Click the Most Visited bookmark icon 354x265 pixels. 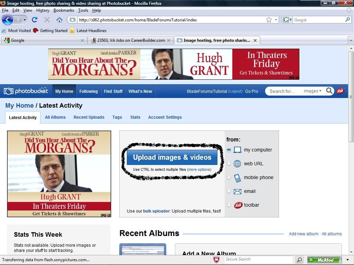pos(4,31)
